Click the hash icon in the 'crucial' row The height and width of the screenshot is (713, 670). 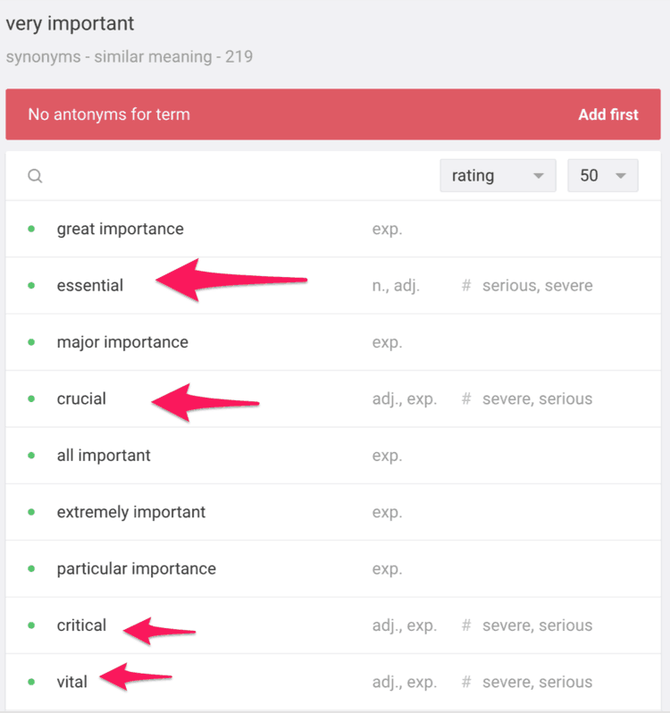tap(465, 398)
